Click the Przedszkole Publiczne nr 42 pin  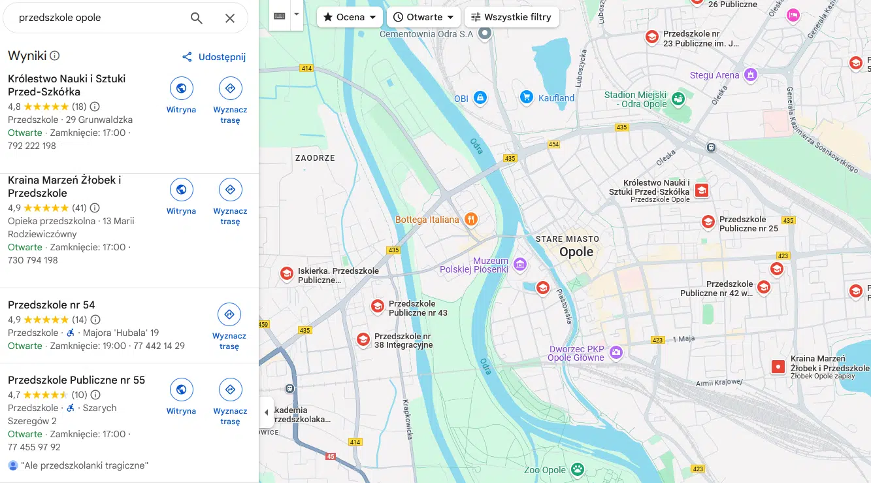click(x=763, y=287)
